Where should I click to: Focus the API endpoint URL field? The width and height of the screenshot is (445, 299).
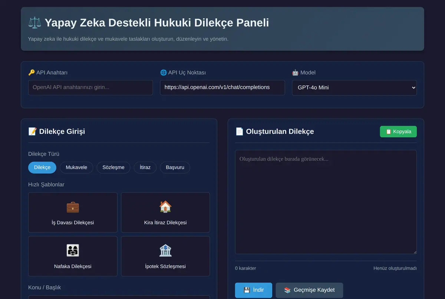(x=222, y=88)
